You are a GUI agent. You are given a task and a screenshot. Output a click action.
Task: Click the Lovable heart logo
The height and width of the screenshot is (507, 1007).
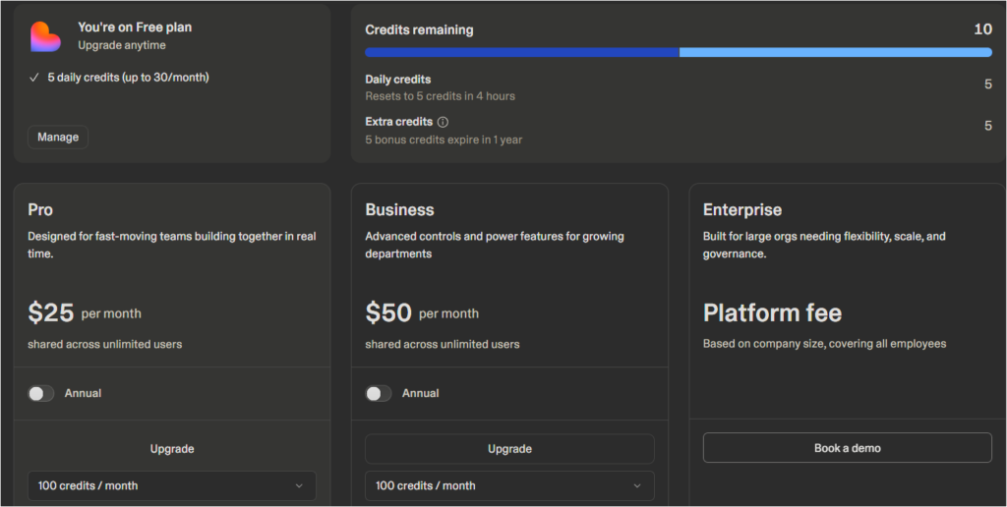[45, 36]
